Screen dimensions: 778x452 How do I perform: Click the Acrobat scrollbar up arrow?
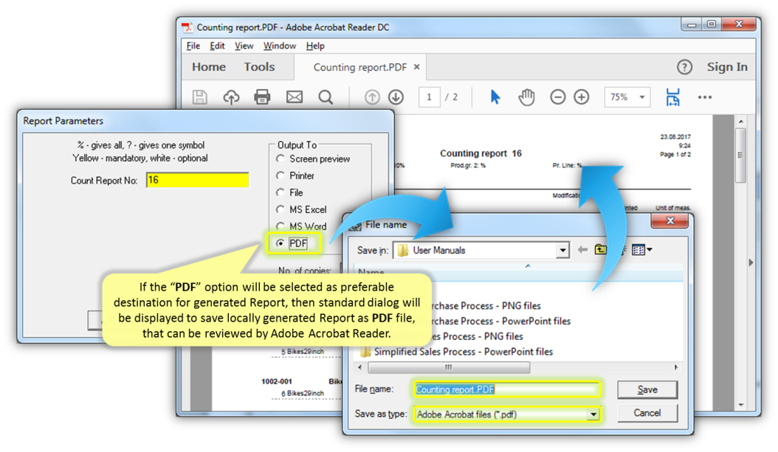click(x=741, y=121)
